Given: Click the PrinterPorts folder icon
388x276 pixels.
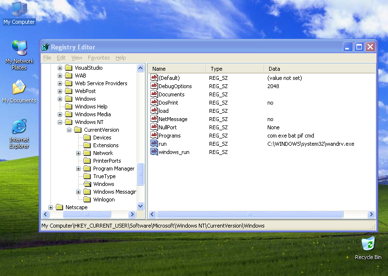Looking at the screenshot, I should (x=87, y=161).
